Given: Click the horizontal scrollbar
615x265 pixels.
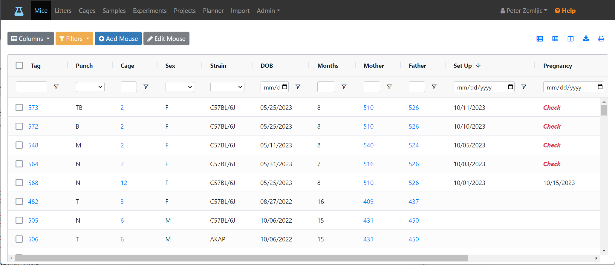Looking at the screenshot, I should [x=241, y=258].
